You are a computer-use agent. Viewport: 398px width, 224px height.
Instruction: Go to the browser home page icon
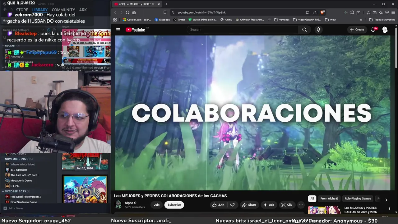[134, 12]
